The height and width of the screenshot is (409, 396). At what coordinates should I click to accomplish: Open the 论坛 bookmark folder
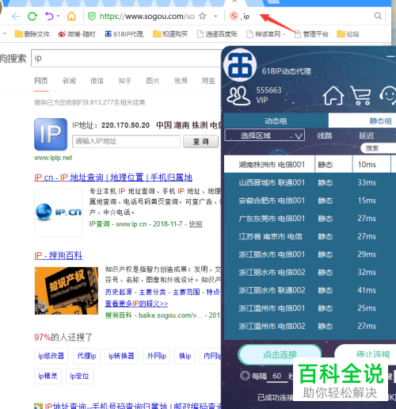[x=348, y=34]
